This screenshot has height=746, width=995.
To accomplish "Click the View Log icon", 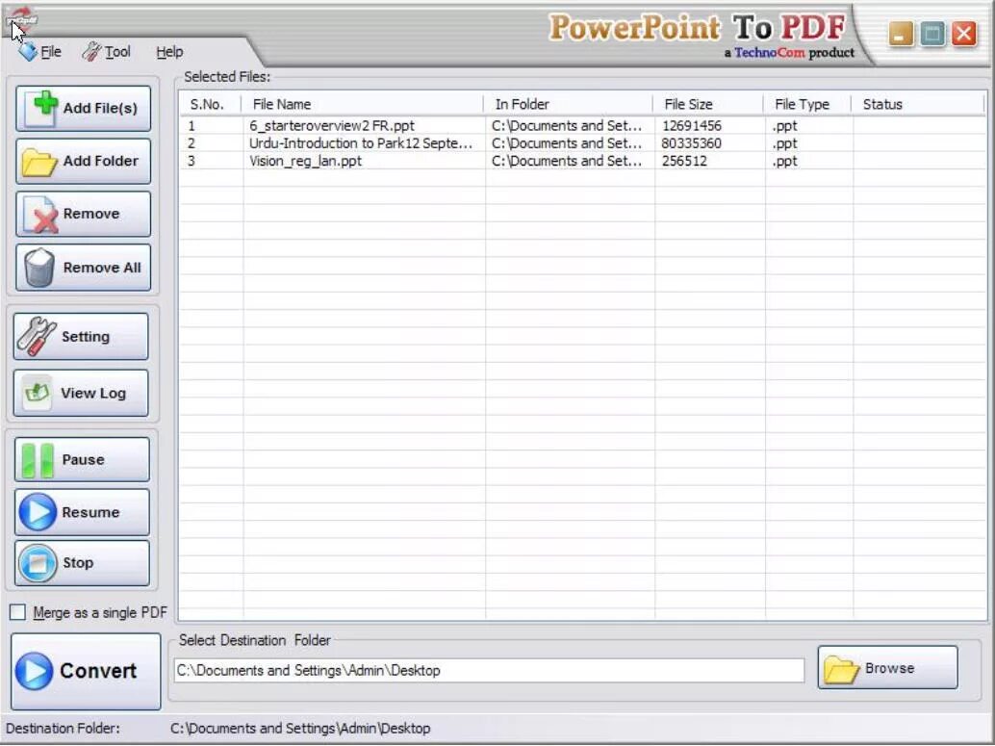I will (x=37, y=393).
